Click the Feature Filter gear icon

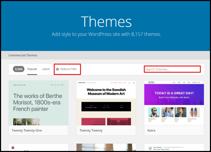(x=57, y=69)
